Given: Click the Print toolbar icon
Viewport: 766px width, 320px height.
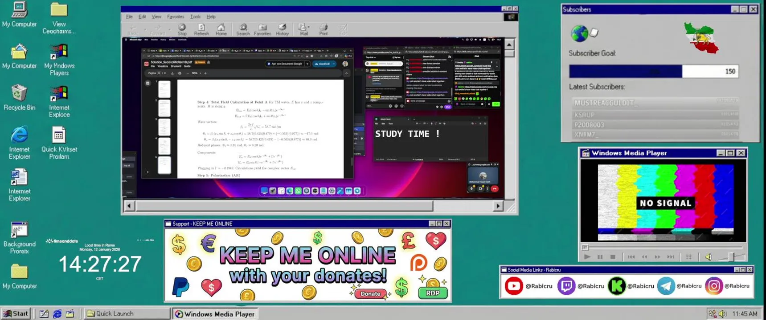Looking at the screenshot, I should [x=324, y=29].
